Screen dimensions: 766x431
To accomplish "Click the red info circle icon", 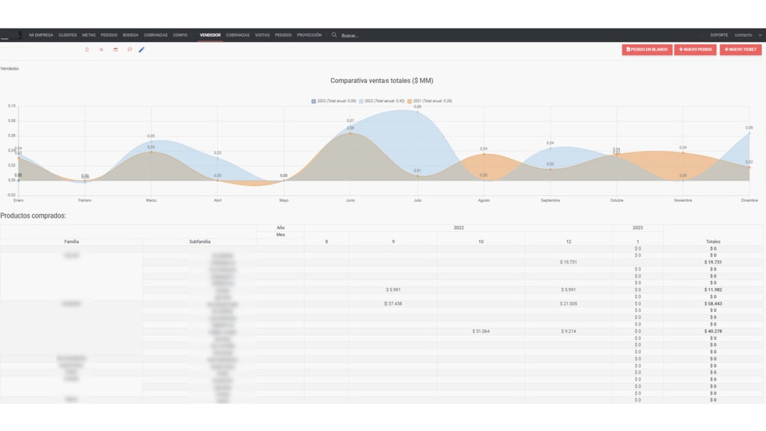I will [x=87, y=50].
